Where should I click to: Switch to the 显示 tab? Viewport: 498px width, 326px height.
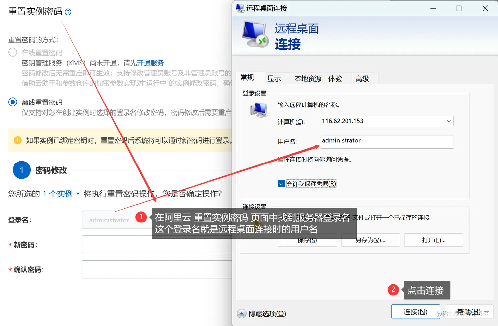tap(274, 78)
